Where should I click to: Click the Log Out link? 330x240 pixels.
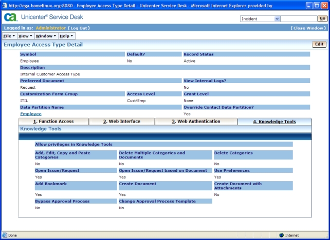pos(79,28)
